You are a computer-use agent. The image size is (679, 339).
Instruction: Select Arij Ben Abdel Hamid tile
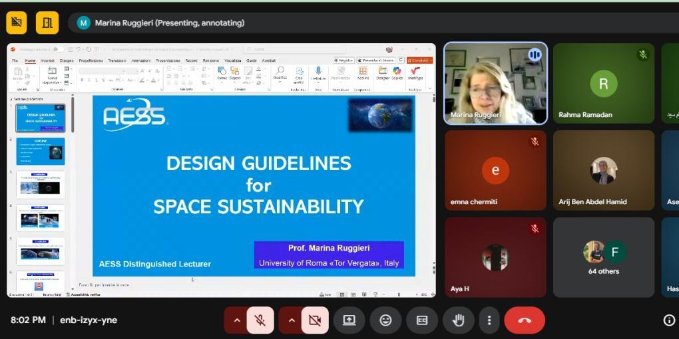point(604,170)
